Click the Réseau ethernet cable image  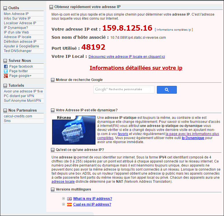[74, 130]
